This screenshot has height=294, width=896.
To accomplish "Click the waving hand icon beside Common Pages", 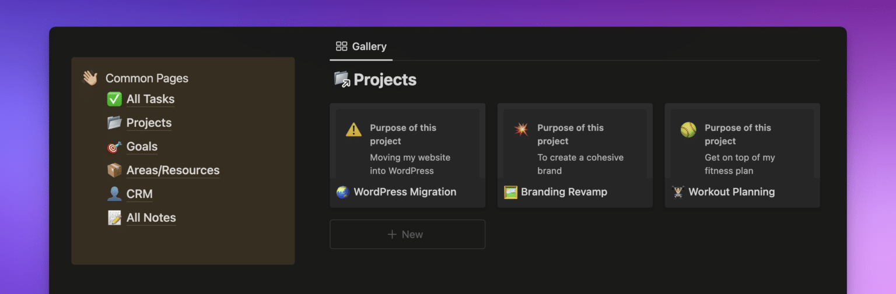I will click(90, 78).
